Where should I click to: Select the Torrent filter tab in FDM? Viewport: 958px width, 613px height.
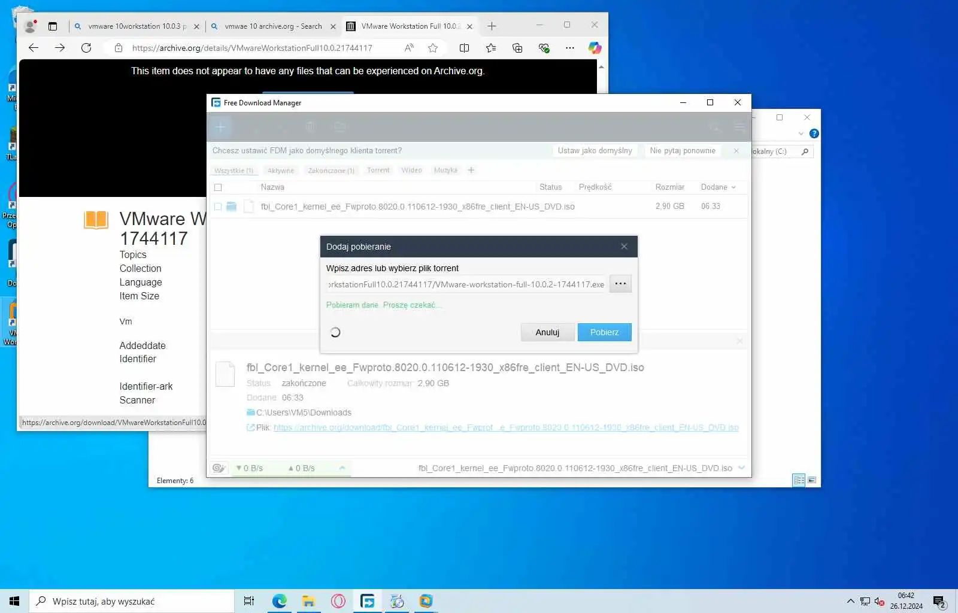pos(378,171)
